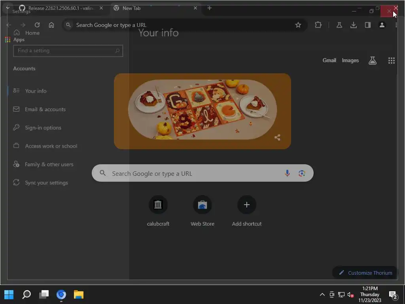This screenshot has width=405, height=304.
Task: Open Family & other users settings
Action: point(49,164)
